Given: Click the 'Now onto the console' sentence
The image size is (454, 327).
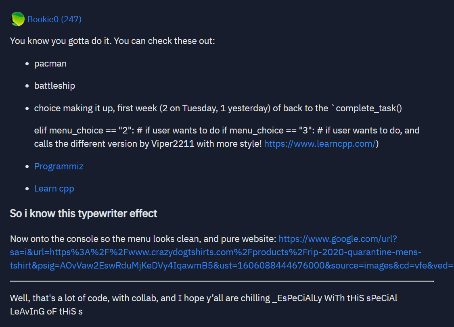Looking at the screenshot, I should (143, 239).
